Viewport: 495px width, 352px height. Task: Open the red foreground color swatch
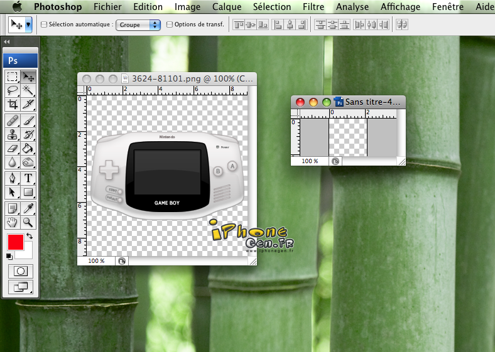(16, 242)
